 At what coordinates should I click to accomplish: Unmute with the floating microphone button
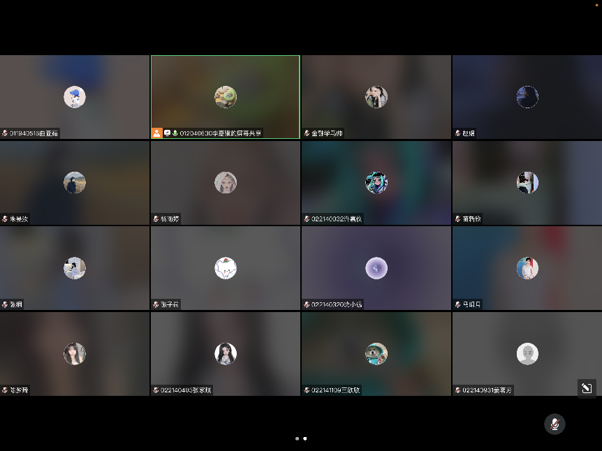coord(555,424)
